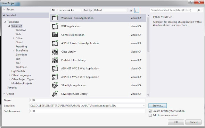Select the Samples node
Image resolution: width=205 pixels, height=128 pixels.
click(x=12, y=88)
